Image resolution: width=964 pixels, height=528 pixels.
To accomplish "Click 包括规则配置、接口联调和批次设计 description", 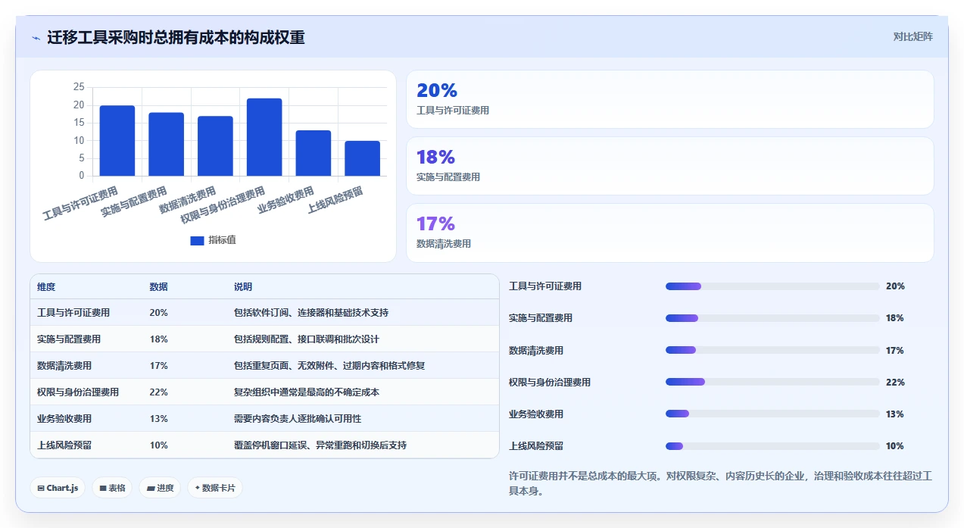I will 307,339.
